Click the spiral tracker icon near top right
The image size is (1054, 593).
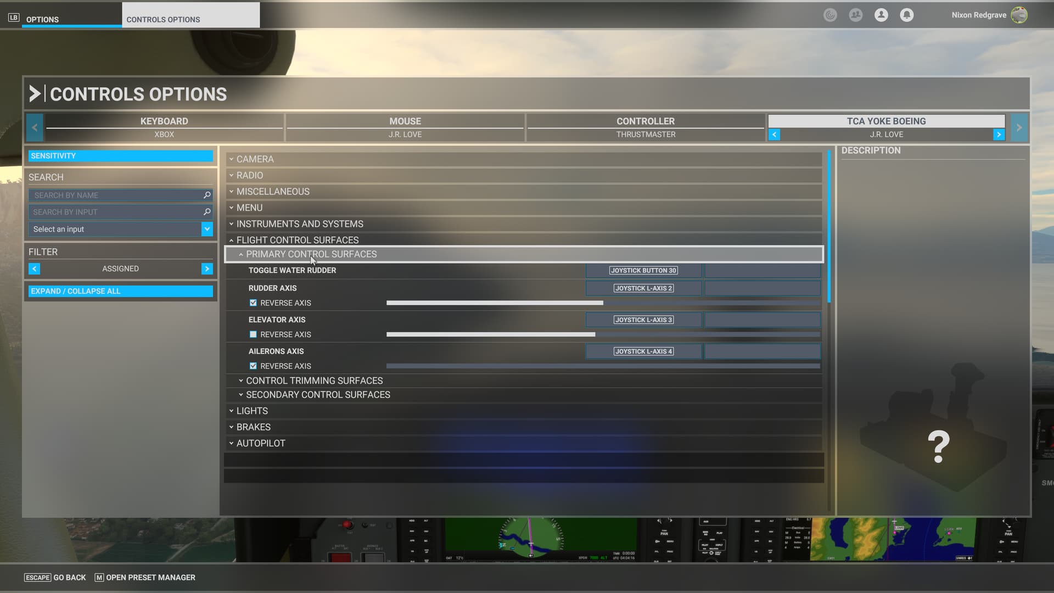click(830, 15)
